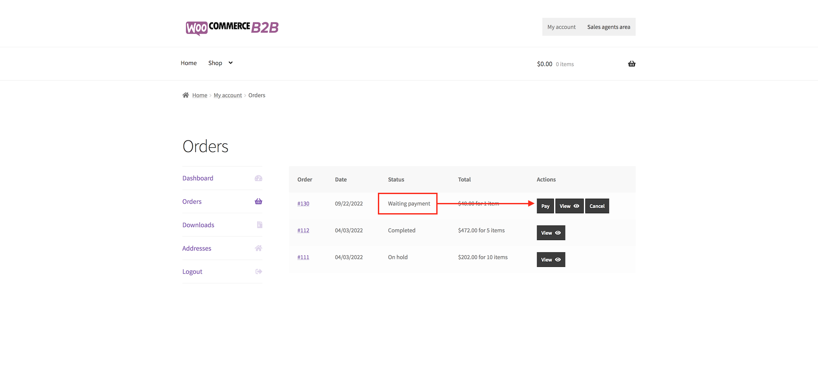This screenshot has height=383, width=818.
Task: Open the shopping cart via the basket icon
Action: [x=632, y=63]
